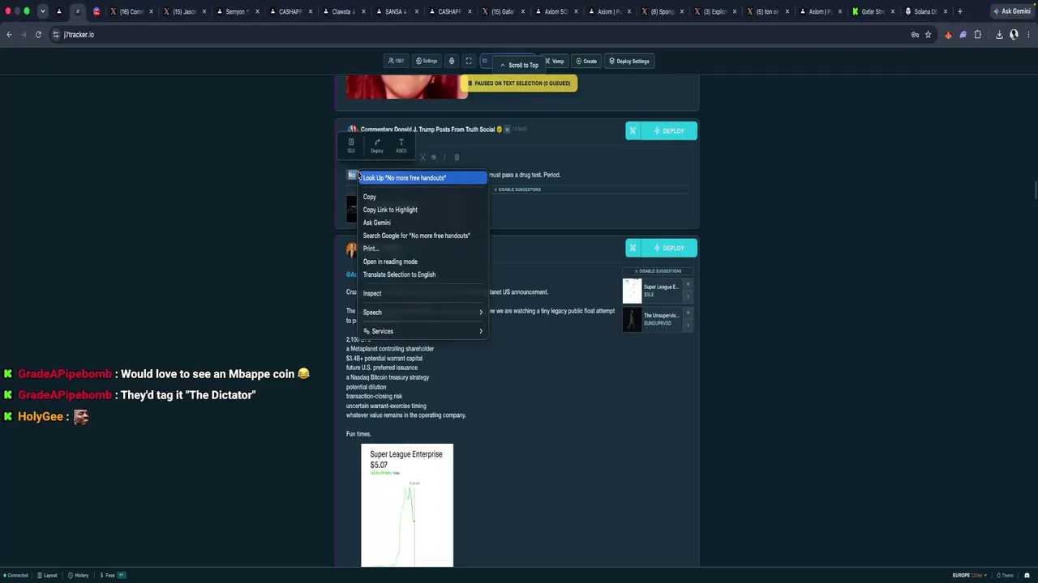The width and height of the screenshot is (1038, 583).
Task: Click the users count button showing 1561
Action: (x=397, y=61)
